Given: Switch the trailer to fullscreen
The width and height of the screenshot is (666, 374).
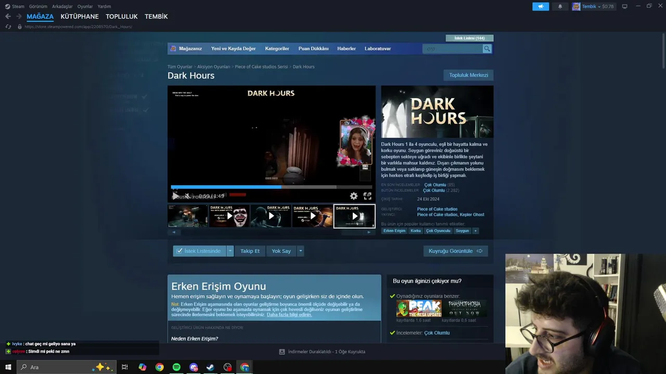Looking at the screenshot, I should coord(367,196).
